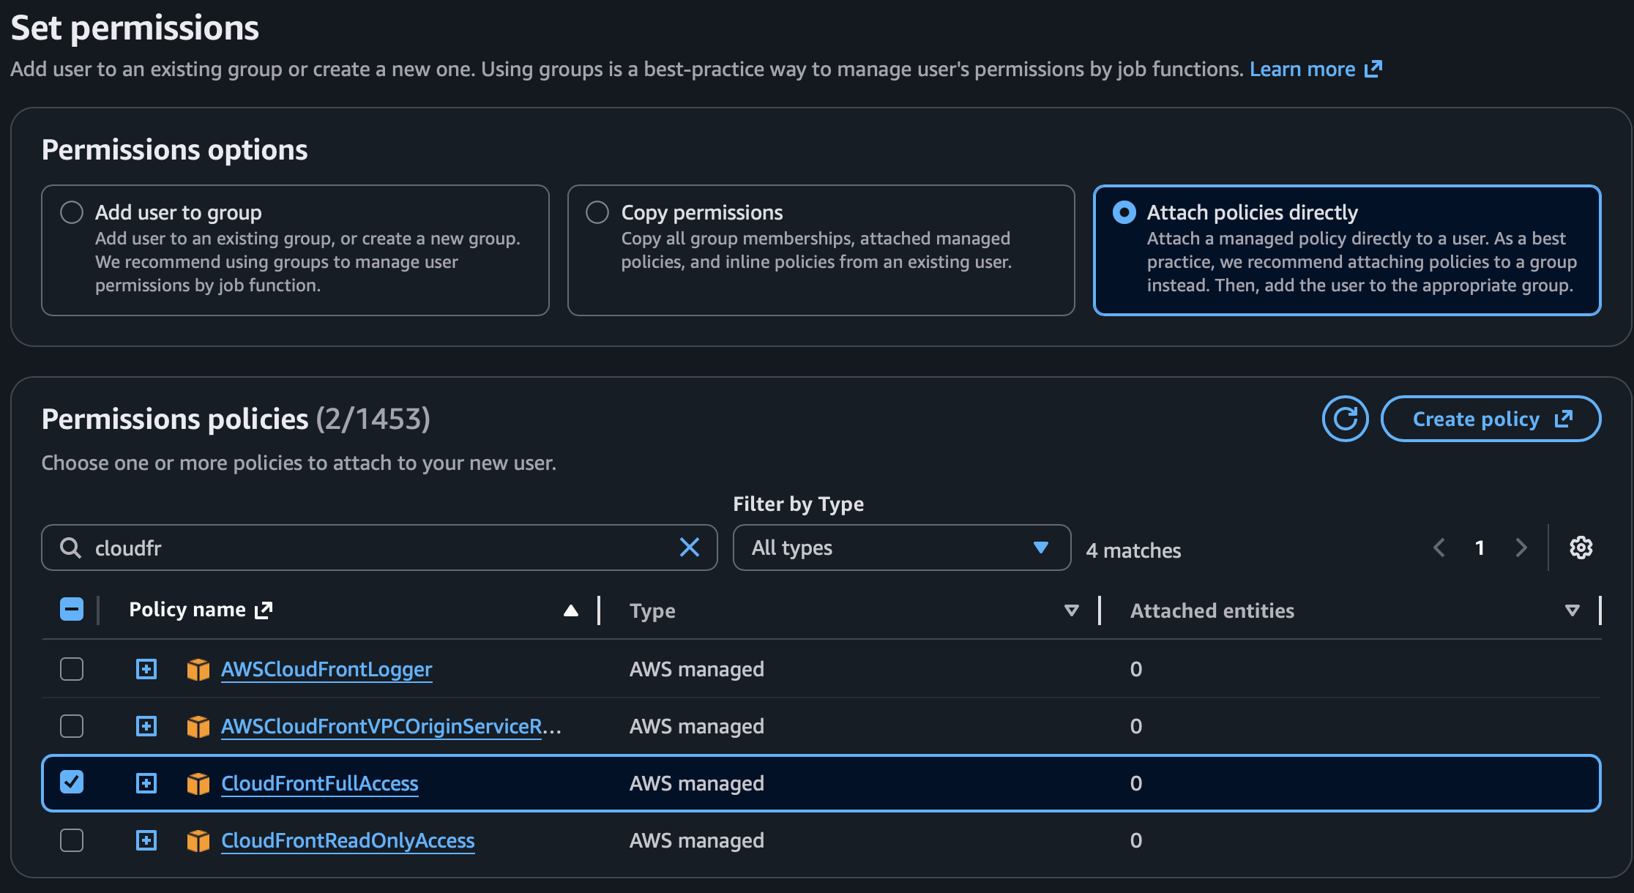This screenshot has width=1634, height=893.
Task: Select Add user to group radio
Action: (72, 212)
